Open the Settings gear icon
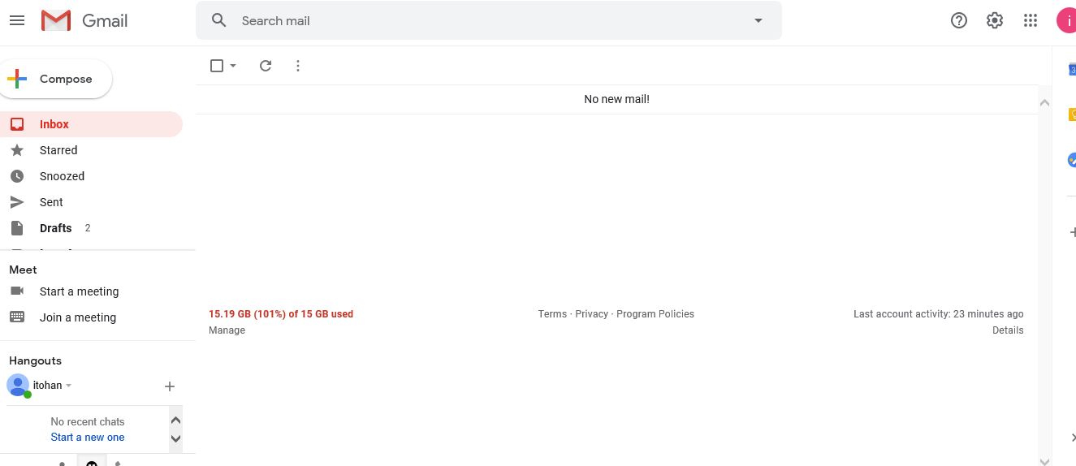Viewport: 1076px width, 466px height. 994,20
